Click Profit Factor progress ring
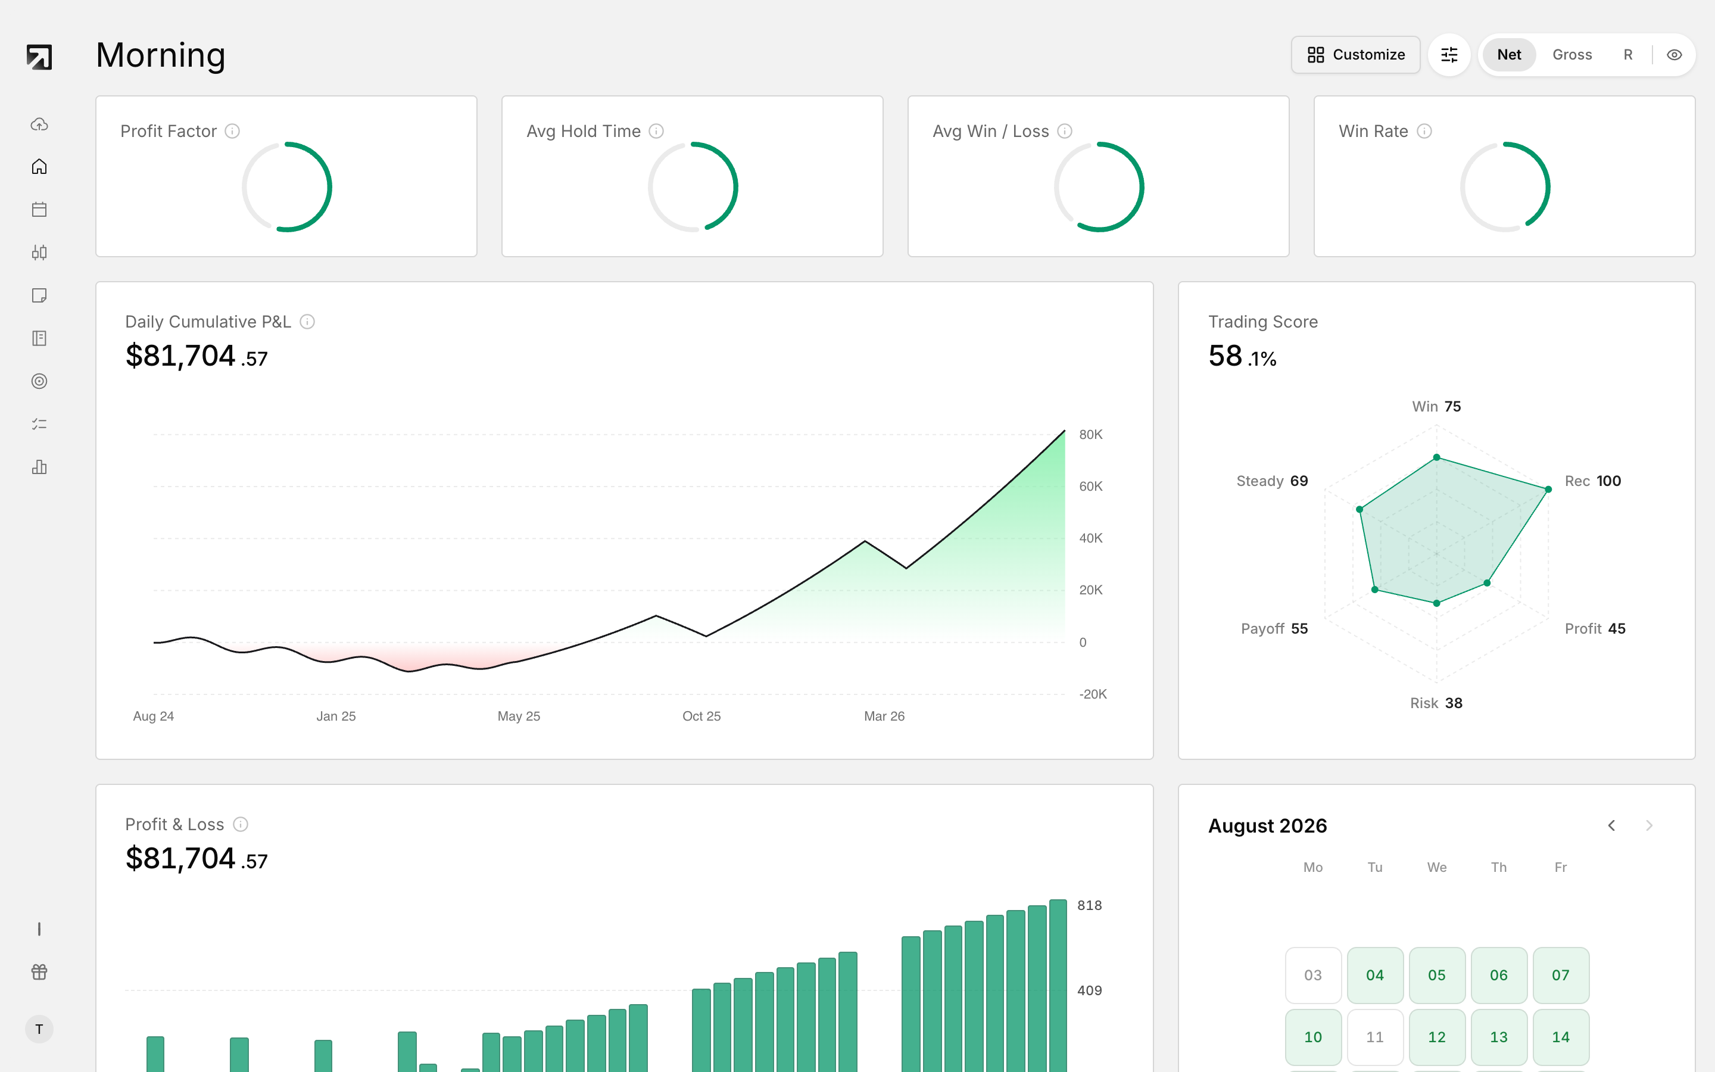 click(287, 187)
